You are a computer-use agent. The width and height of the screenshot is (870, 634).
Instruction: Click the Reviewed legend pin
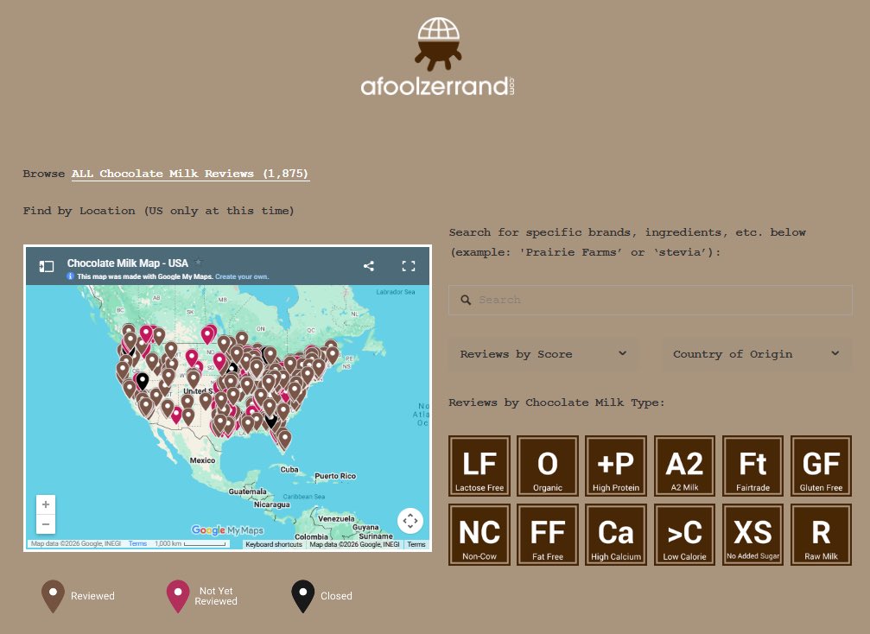click(53, 596)
